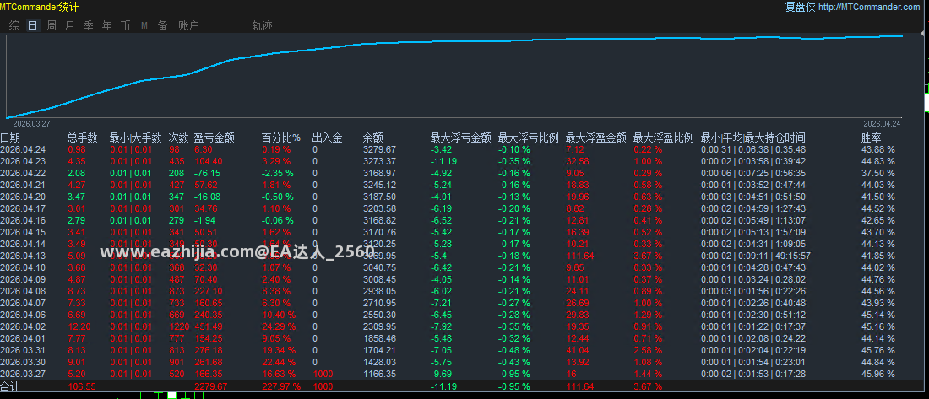Click the 最大浮盈金额 column header

point(595,138)
